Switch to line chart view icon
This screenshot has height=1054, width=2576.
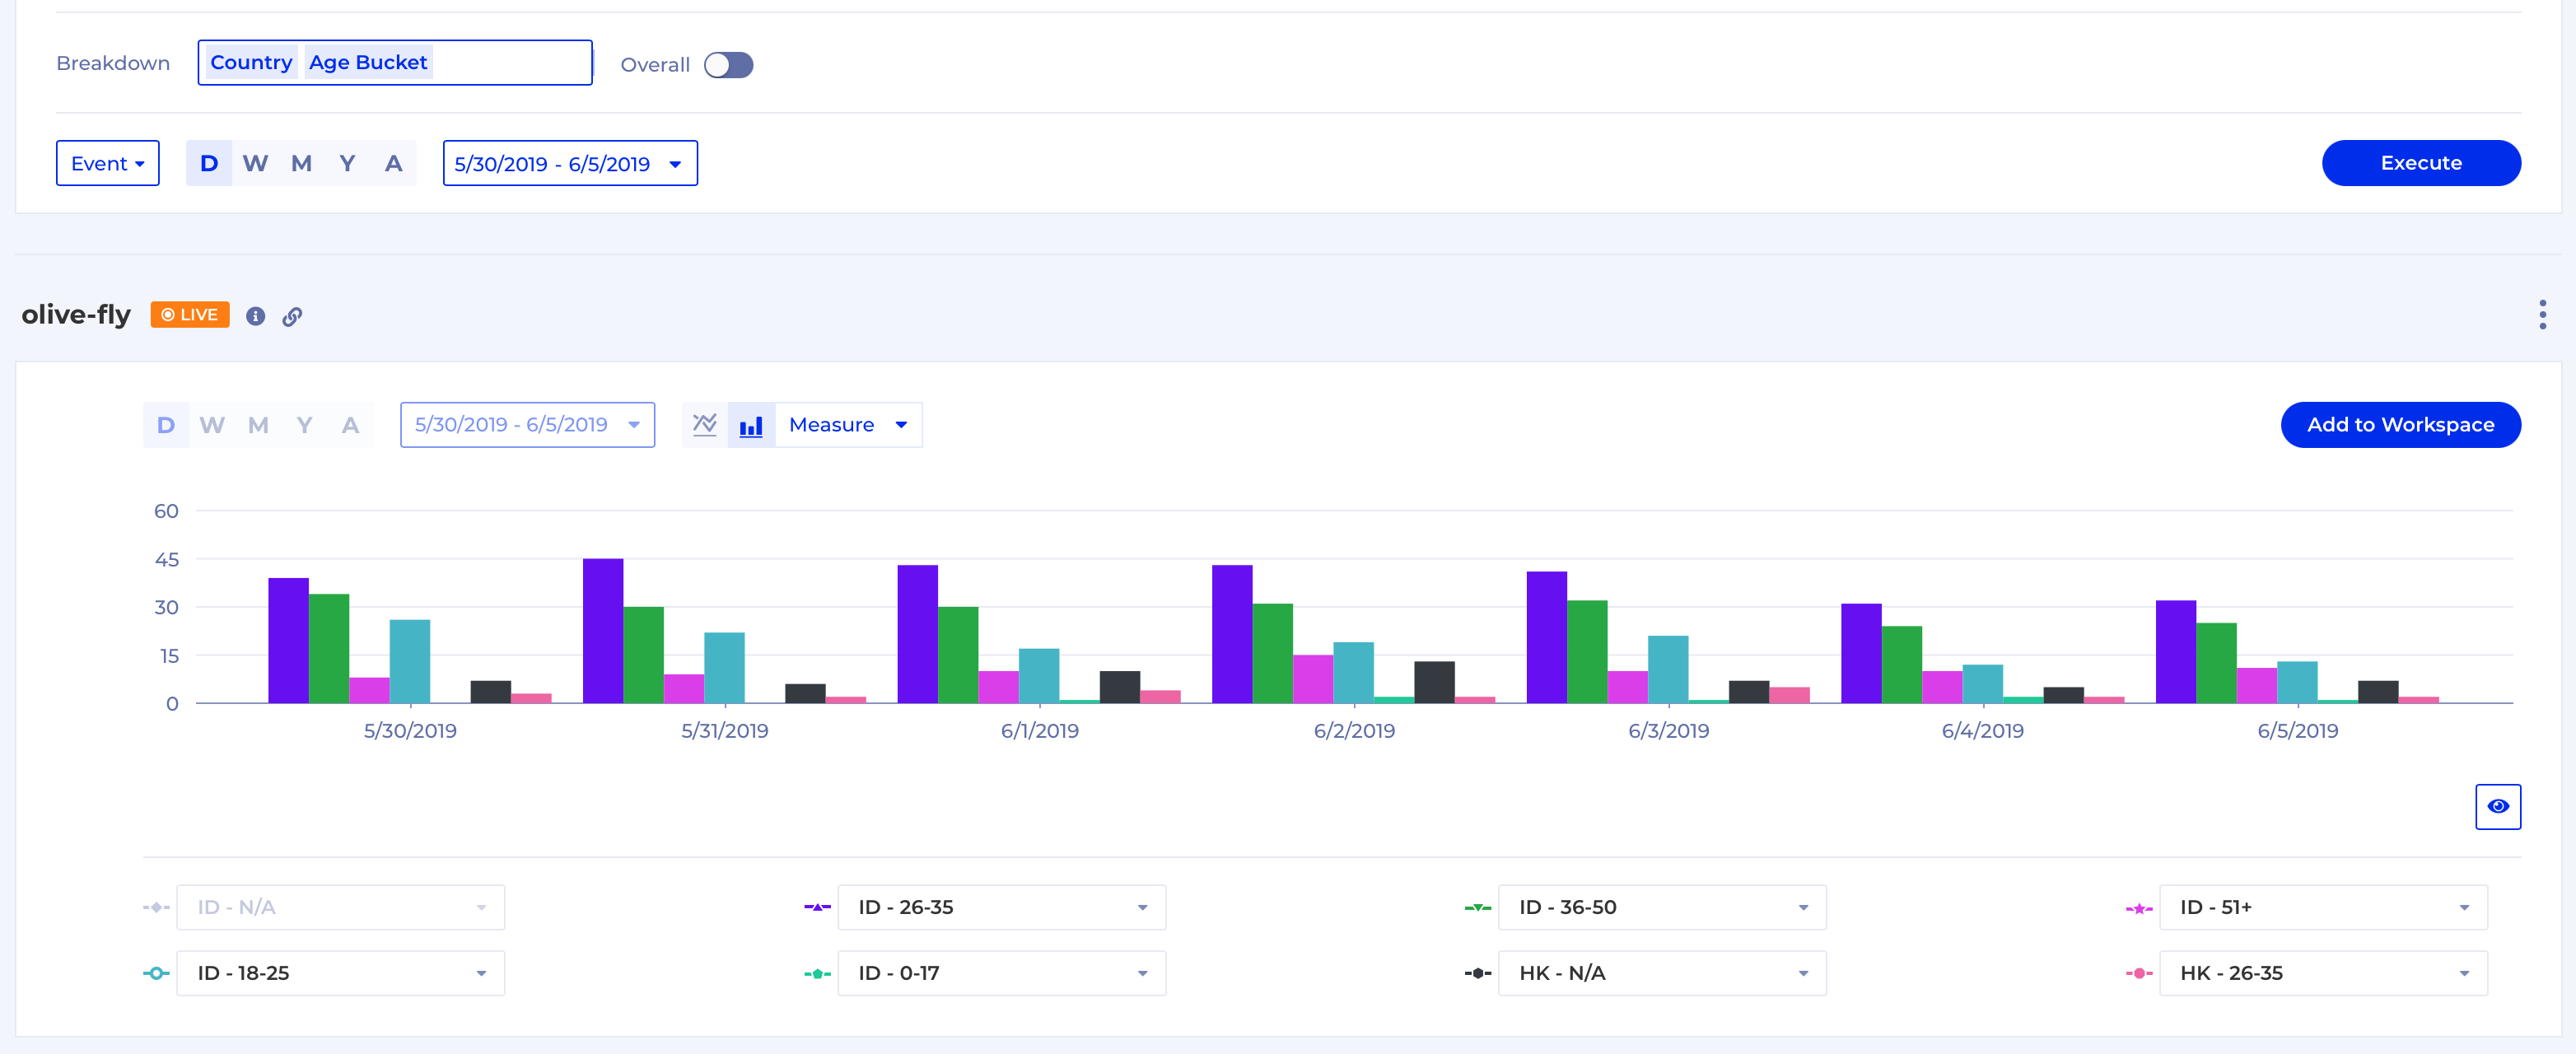click(x=704, y=425)
